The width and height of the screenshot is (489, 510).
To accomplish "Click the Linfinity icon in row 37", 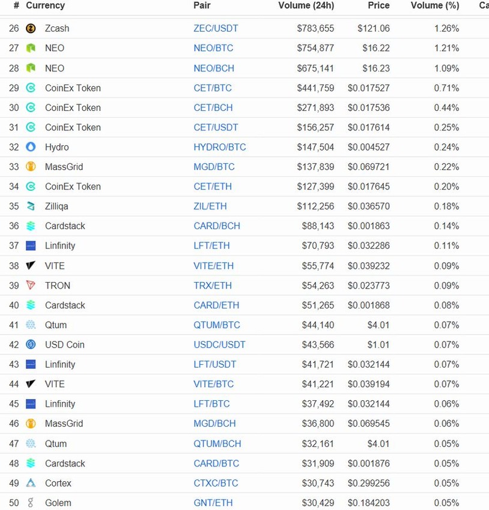I will (31, 245).
